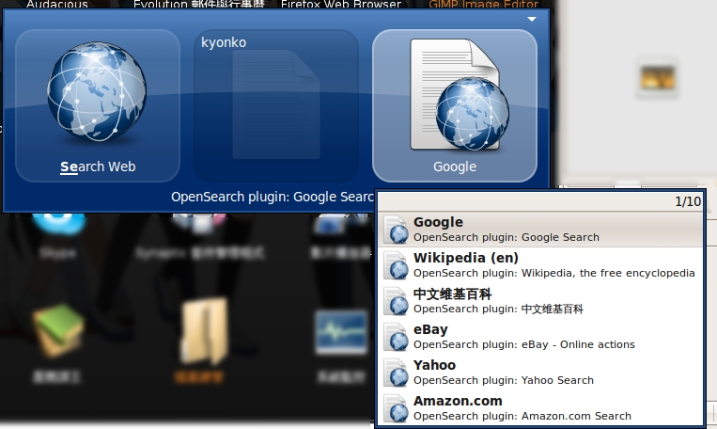Click the Evolution label in background
This screenshot has height=429, width=717.
(199, 5)
